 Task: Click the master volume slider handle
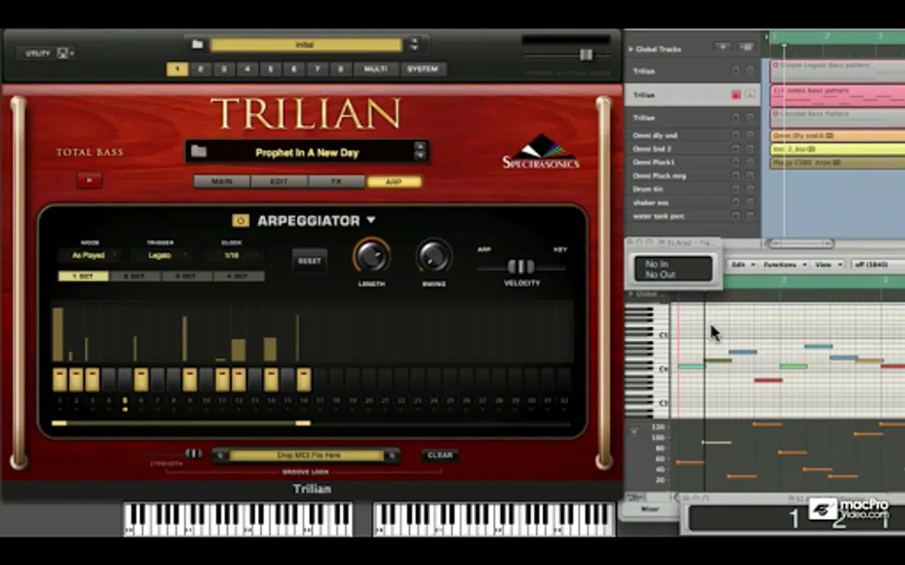(586, 55)
